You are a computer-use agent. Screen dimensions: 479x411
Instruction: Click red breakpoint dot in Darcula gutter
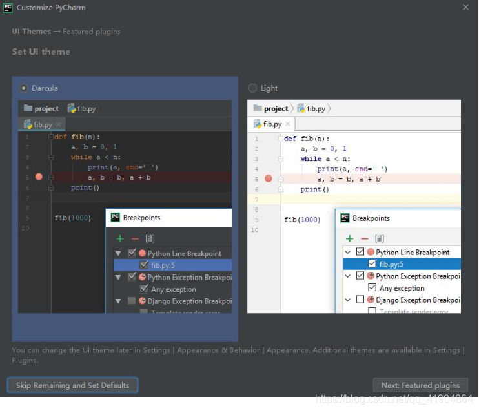click(x=39, y=177)
